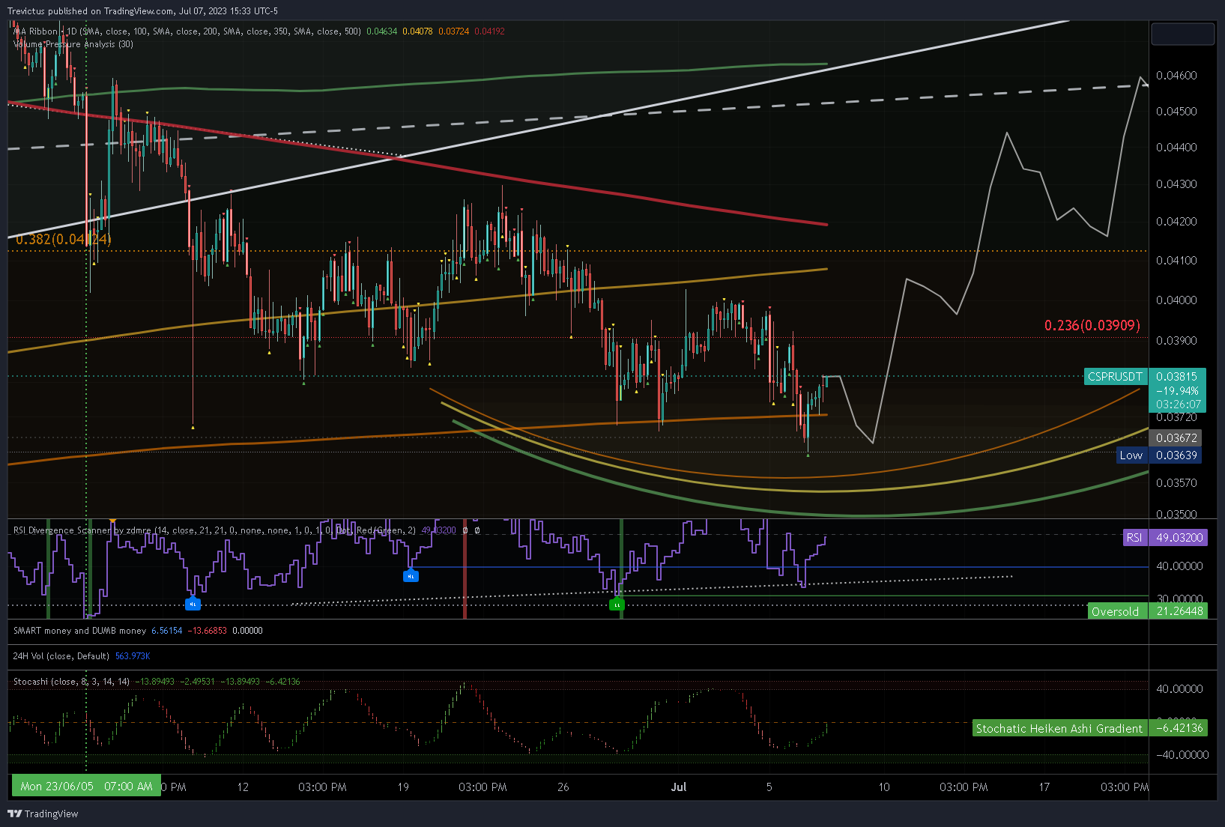Image resolution: width=1225 pixels, height=827 pixels.
Task: Click the 0.04300 level on the price axis
Action: click(x=1176, y=184)
